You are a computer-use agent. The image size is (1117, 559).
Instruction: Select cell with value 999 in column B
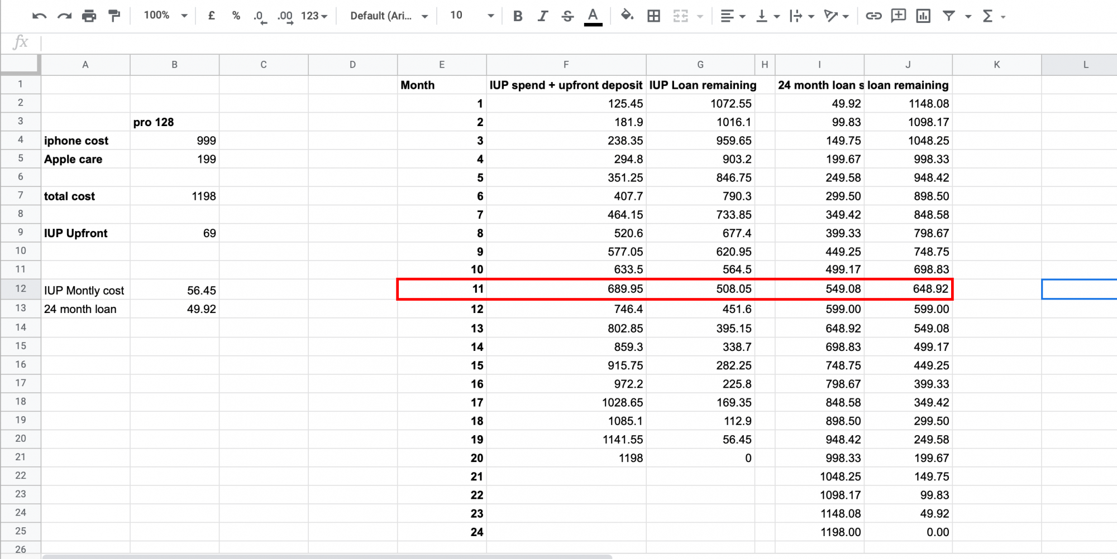[175, 141]
